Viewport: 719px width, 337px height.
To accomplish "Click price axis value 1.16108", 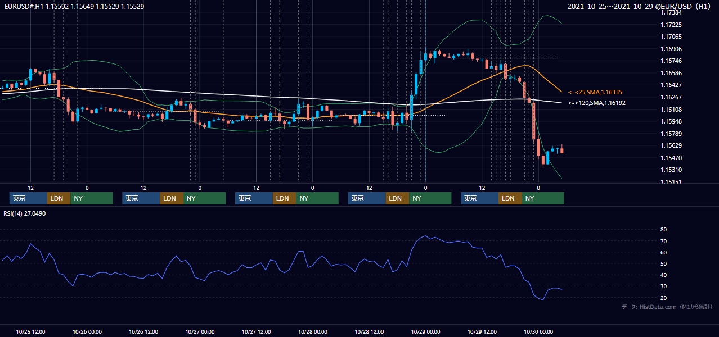I will 671,110.
